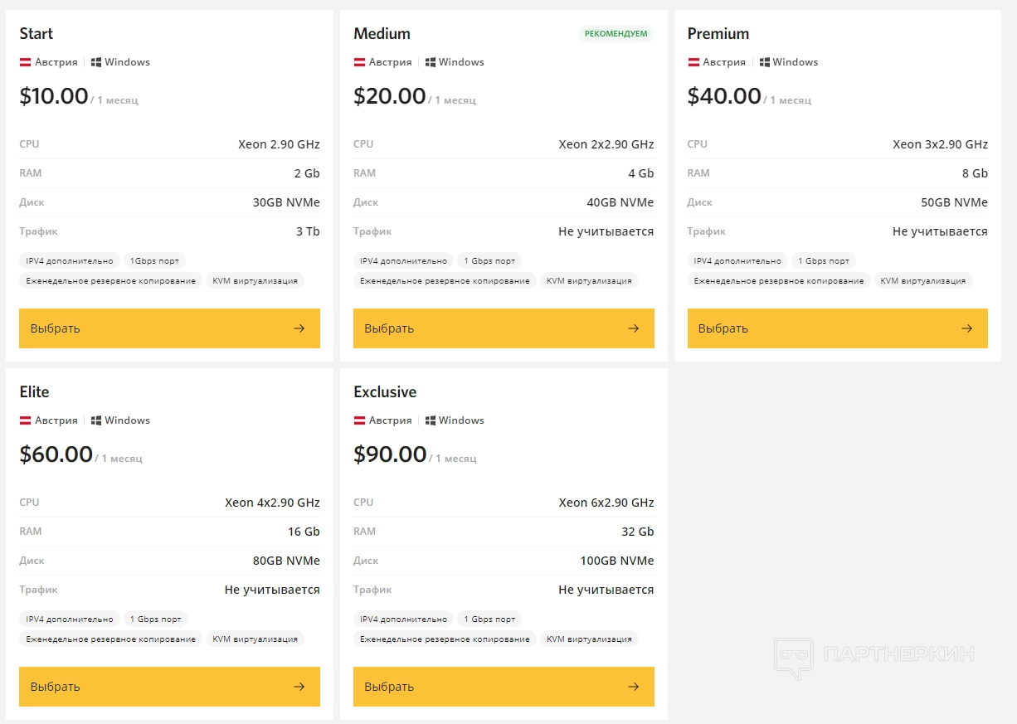Click the Windows logo in Elite plan
The height and width of the screenshot is (724, 1017).
[96, 420]
